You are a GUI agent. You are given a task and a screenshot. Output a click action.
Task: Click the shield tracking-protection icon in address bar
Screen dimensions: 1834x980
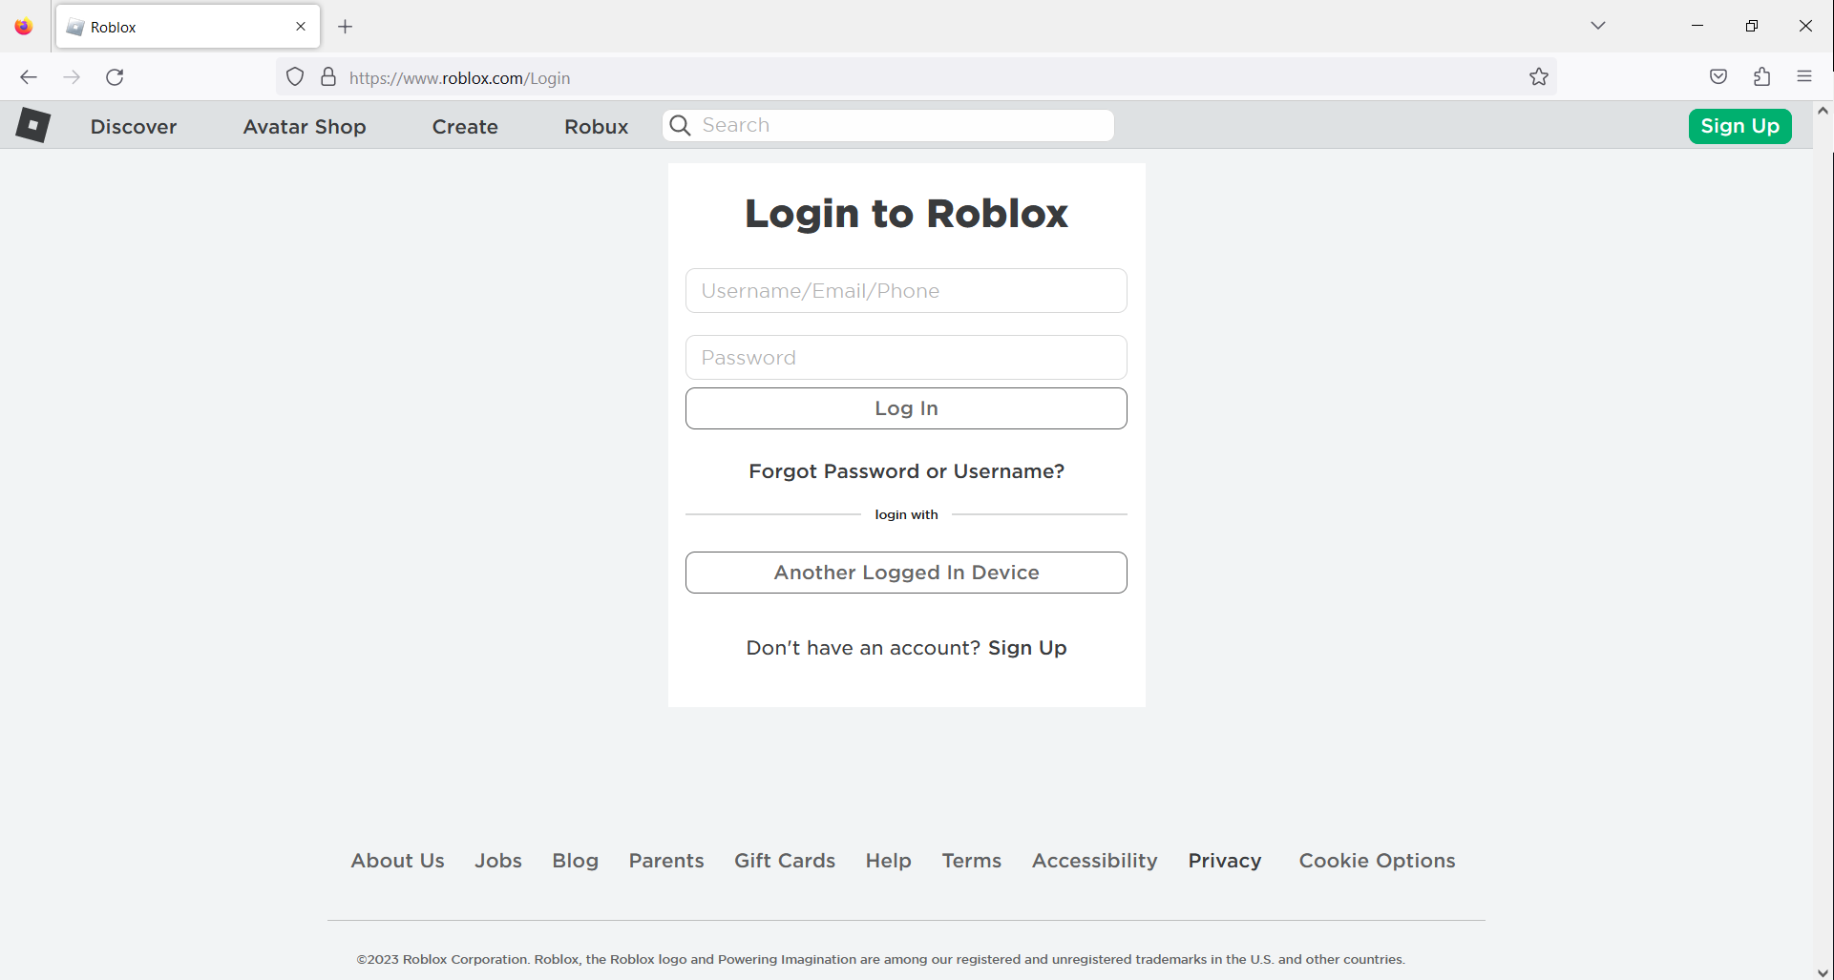(294, 76)
